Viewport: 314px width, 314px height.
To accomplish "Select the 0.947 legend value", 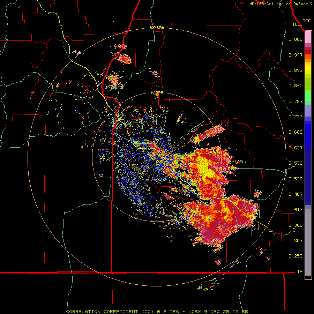I will coord(296,55).
